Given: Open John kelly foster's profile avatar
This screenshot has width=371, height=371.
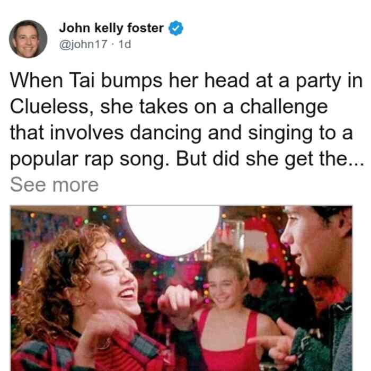Looking at the screenshot, I should [28, 39].
